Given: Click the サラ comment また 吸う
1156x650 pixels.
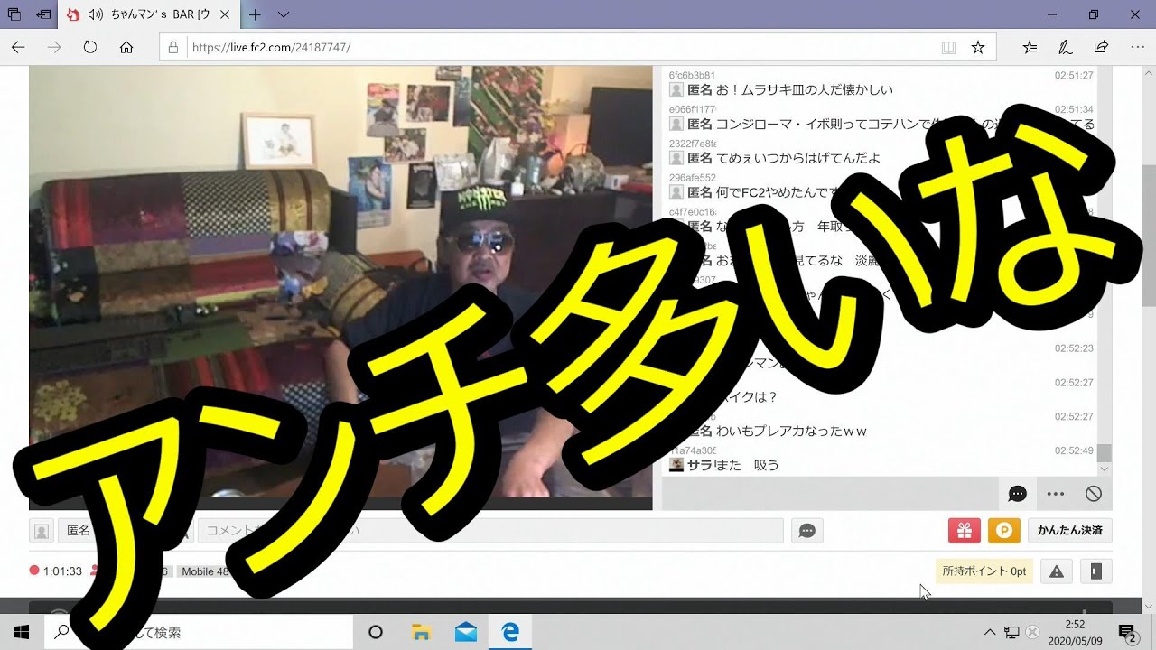Looking at the screenshot, I should 749,465.
